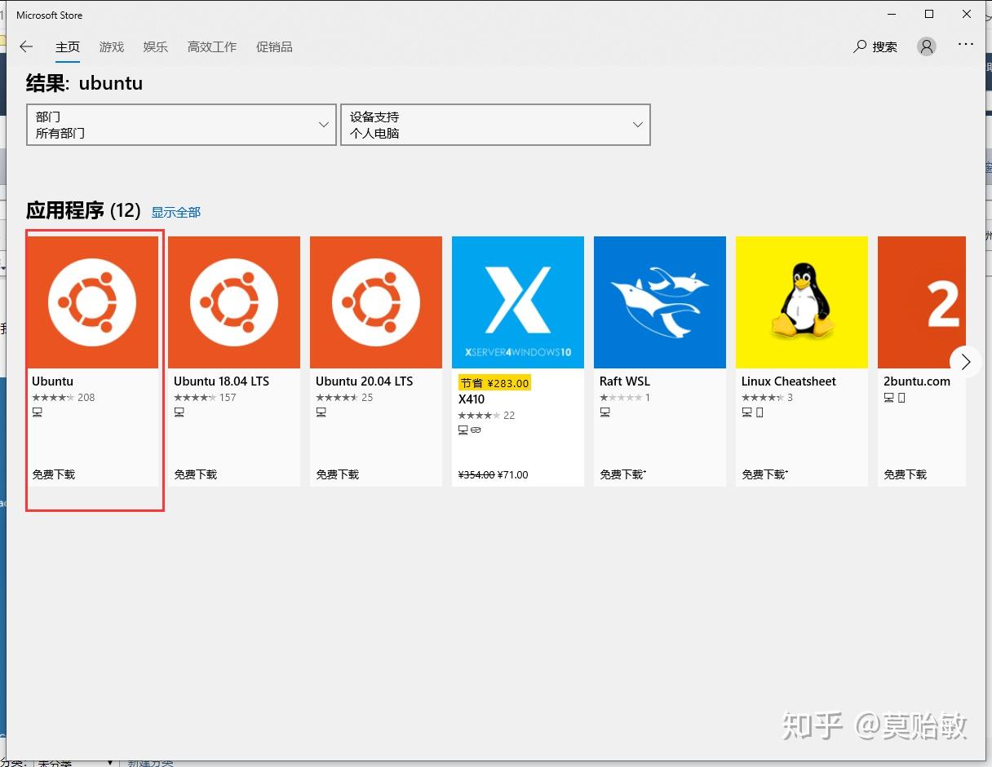Click the 显示全部 link

[175, 212]
